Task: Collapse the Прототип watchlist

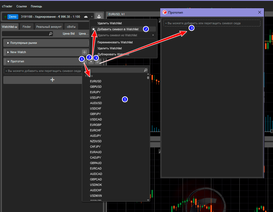Action: tap(8, 62)
